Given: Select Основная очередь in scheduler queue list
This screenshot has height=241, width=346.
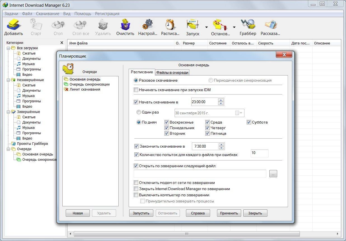Looking at the screenshot, I should point(85,79).
